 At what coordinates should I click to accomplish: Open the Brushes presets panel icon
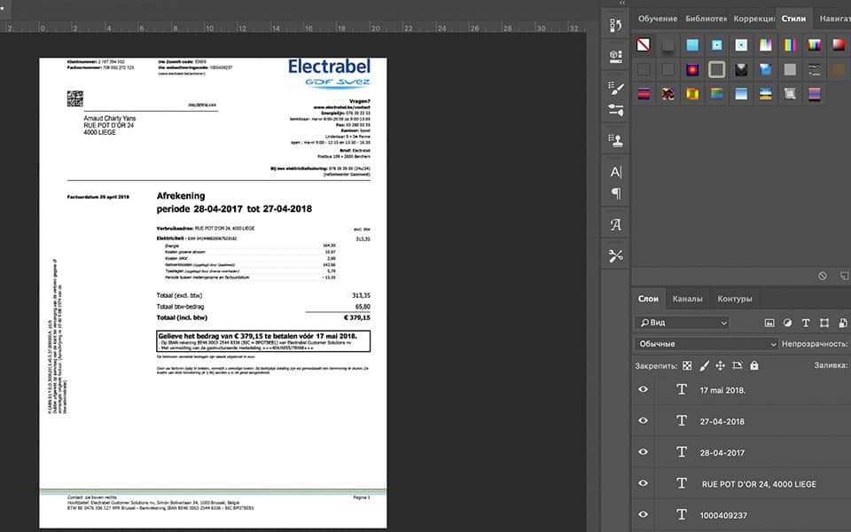click(x=615, y=110)
